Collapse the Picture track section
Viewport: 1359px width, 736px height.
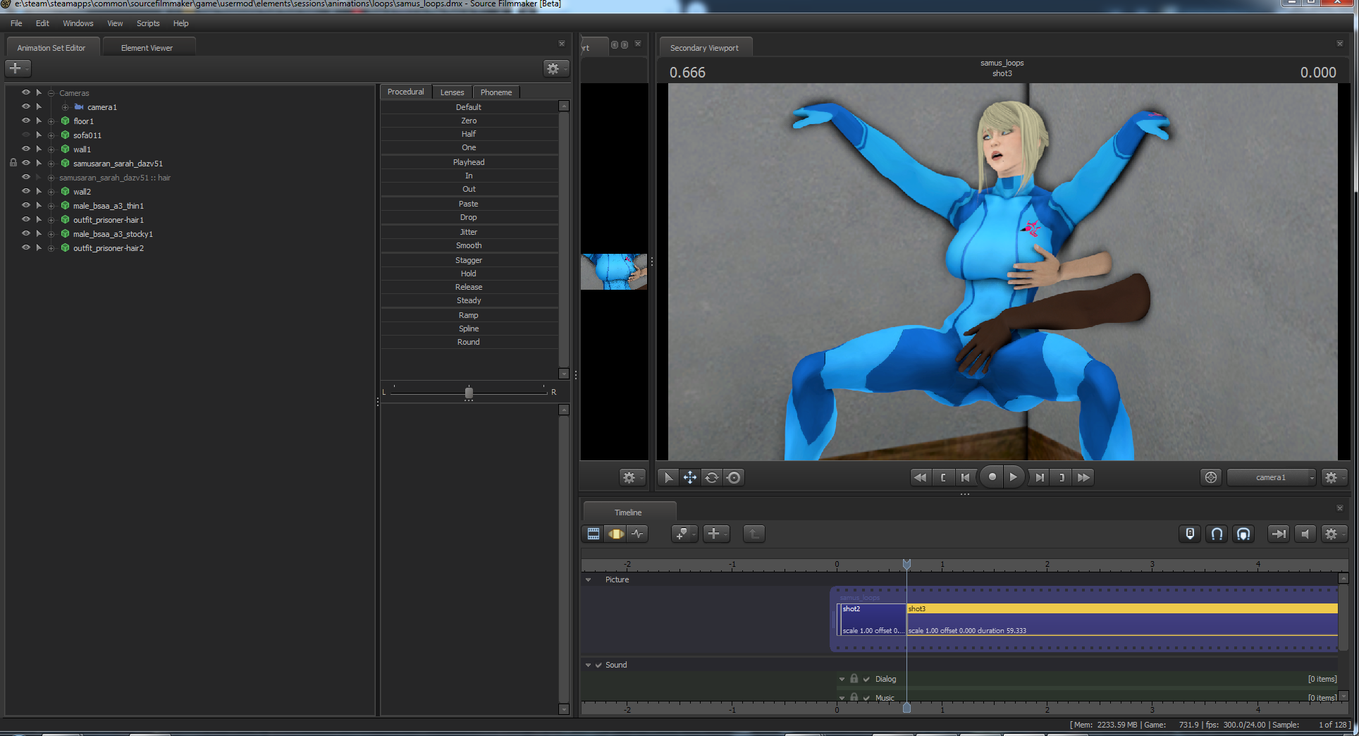[589, 579]
